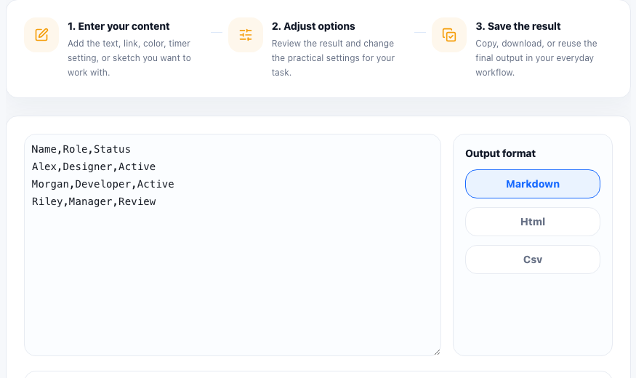Click the "2. Adjust options" heading
This screenshot has width=636, height=378.
coord(313,26)
